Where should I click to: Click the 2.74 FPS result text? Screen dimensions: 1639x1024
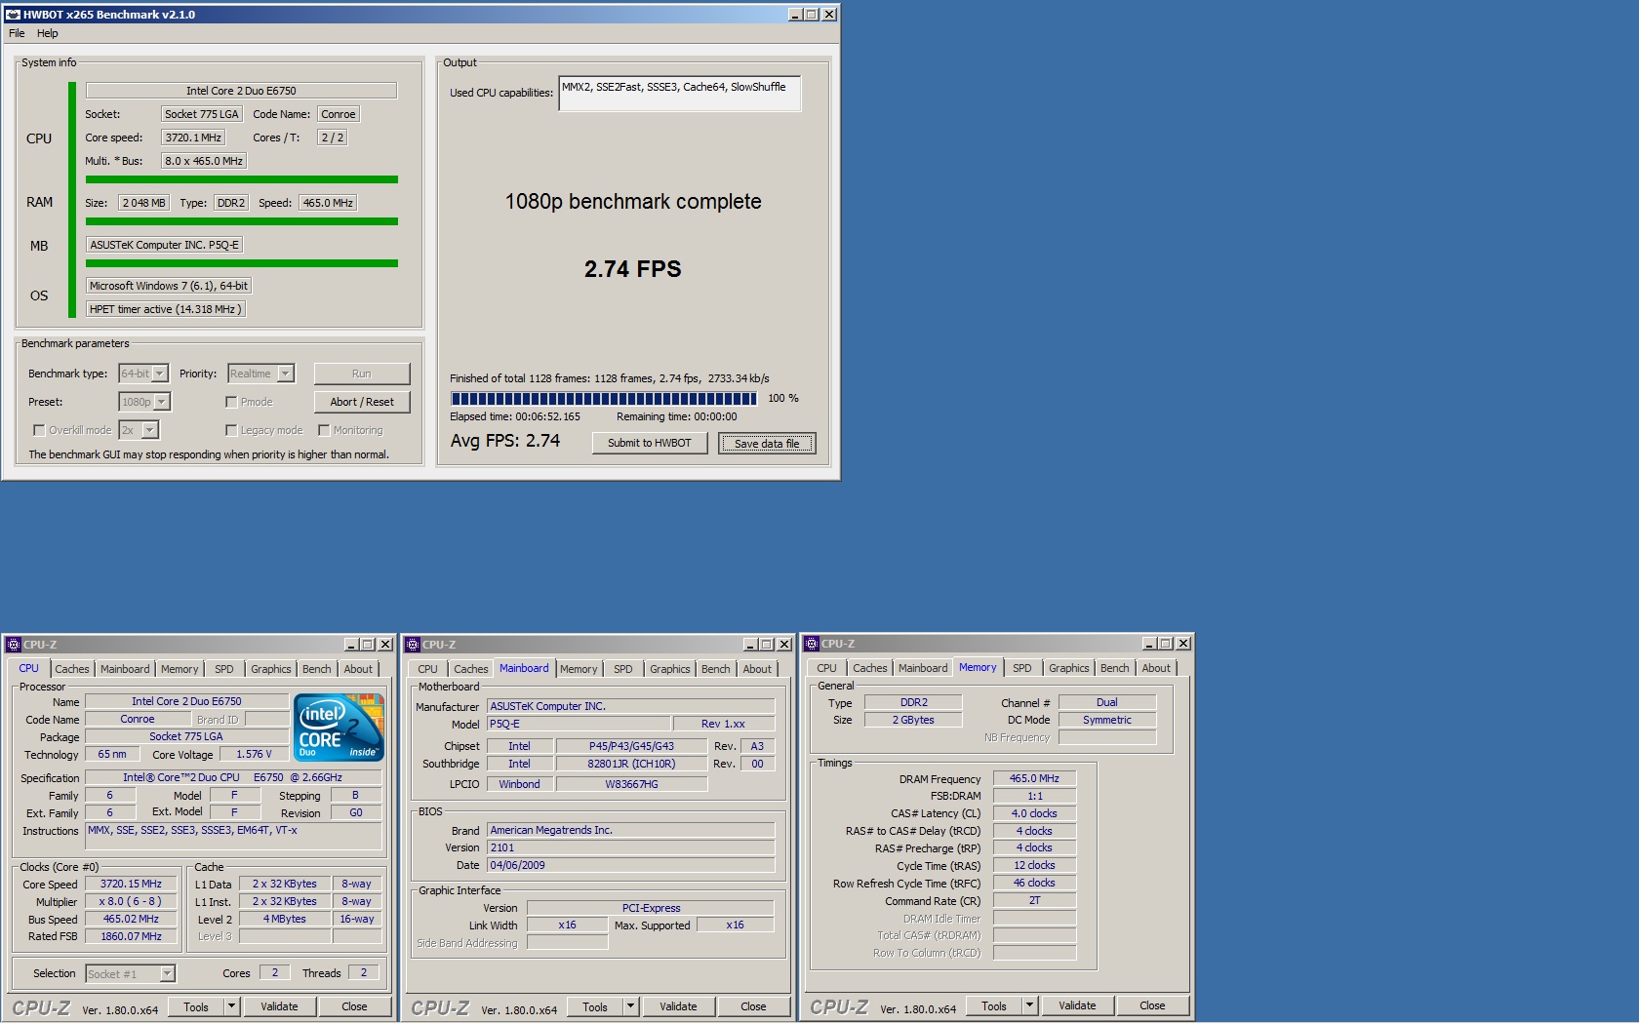click(633, 269)
